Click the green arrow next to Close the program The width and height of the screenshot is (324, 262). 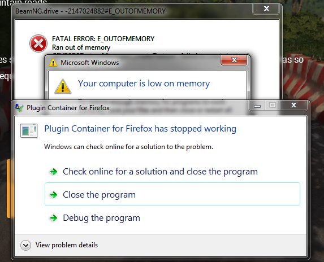[x=54, y=195]
